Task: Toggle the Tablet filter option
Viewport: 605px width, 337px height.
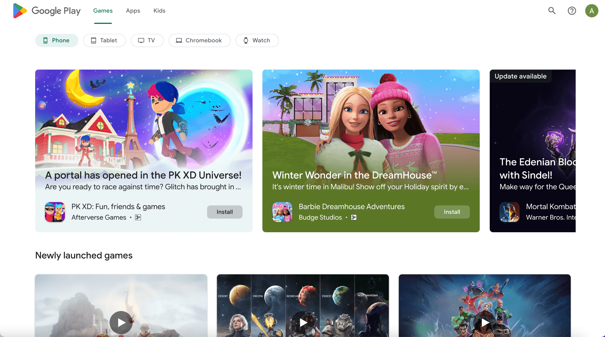Action: 103,40
